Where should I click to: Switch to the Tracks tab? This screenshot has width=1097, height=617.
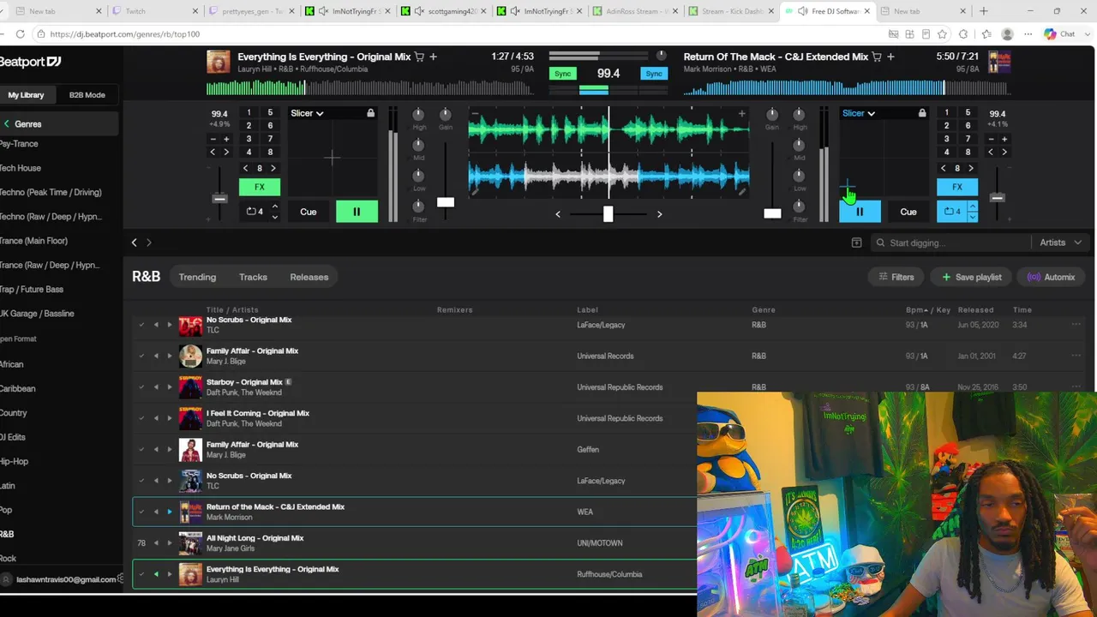pyautogui.click(x=253, y=277)
